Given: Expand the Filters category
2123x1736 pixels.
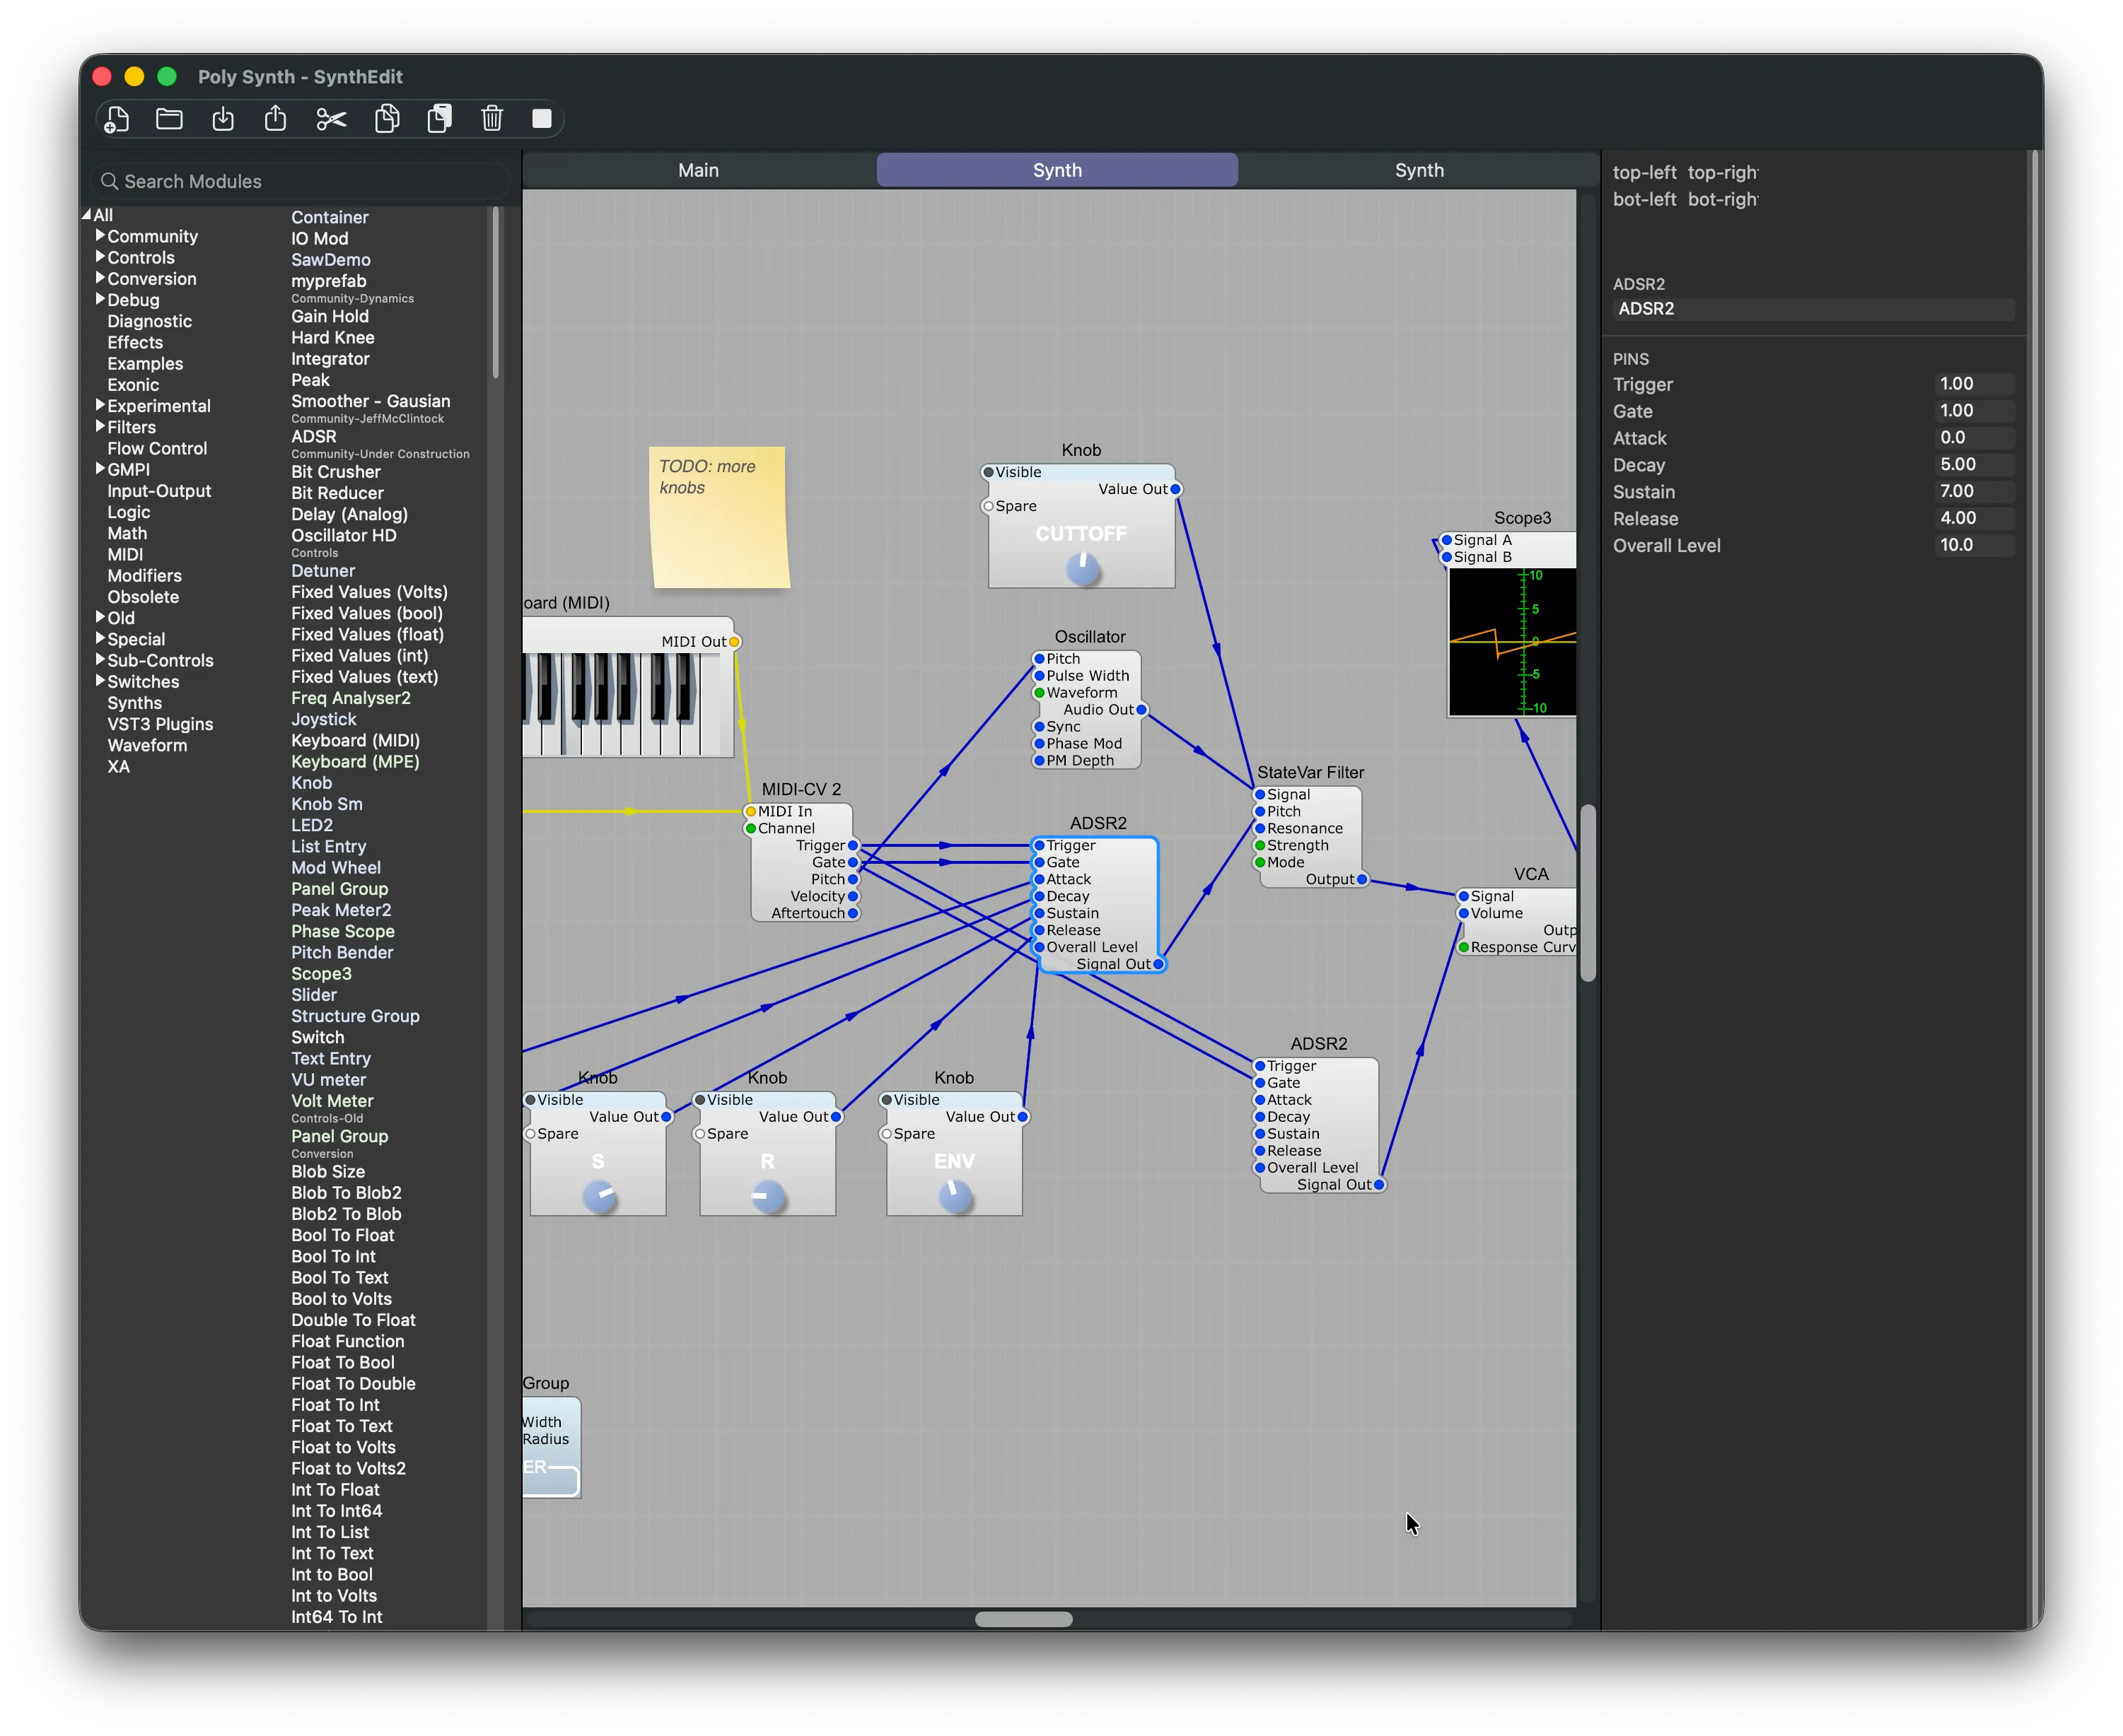Looking at the screenshot, I should coord(100,426).
